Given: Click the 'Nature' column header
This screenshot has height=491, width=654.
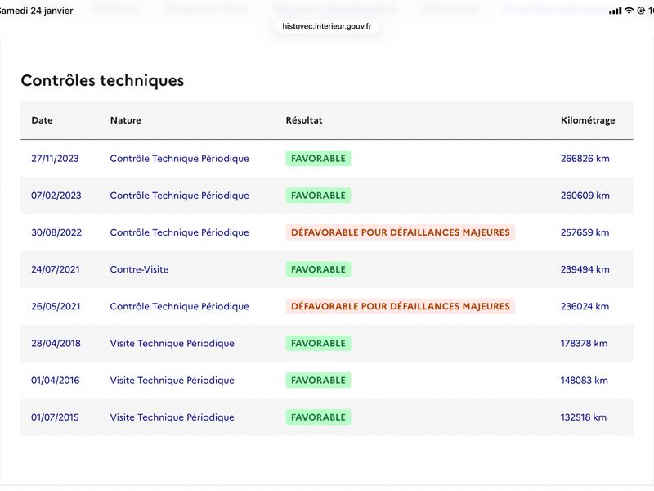Looking at the screenshot, I should [125, 120].
